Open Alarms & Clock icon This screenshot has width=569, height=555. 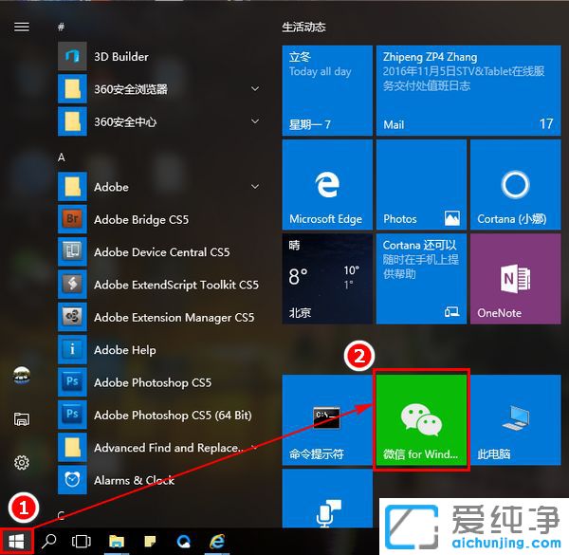point(72,480)
